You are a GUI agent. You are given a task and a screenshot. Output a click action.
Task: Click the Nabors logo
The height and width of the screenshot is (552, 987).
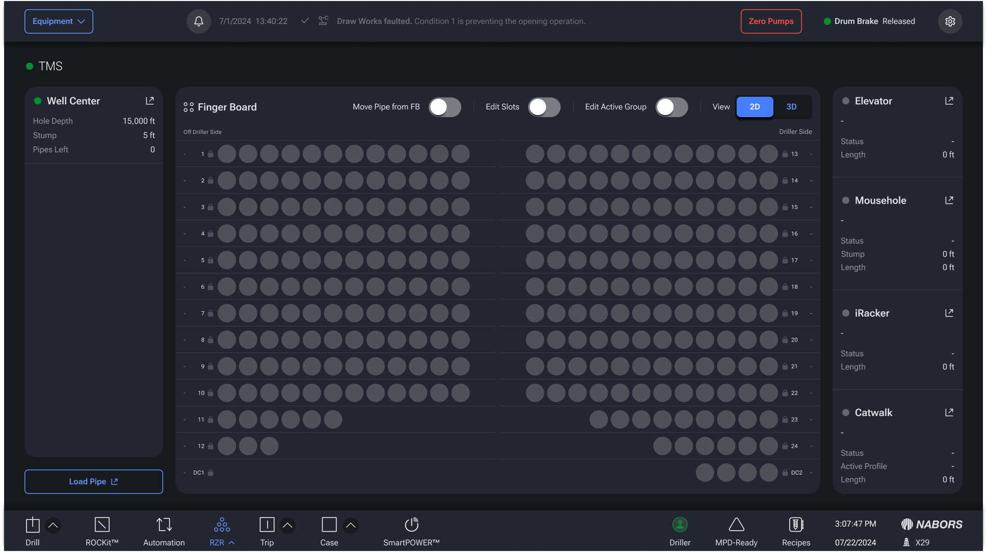(x=931, y=524)
